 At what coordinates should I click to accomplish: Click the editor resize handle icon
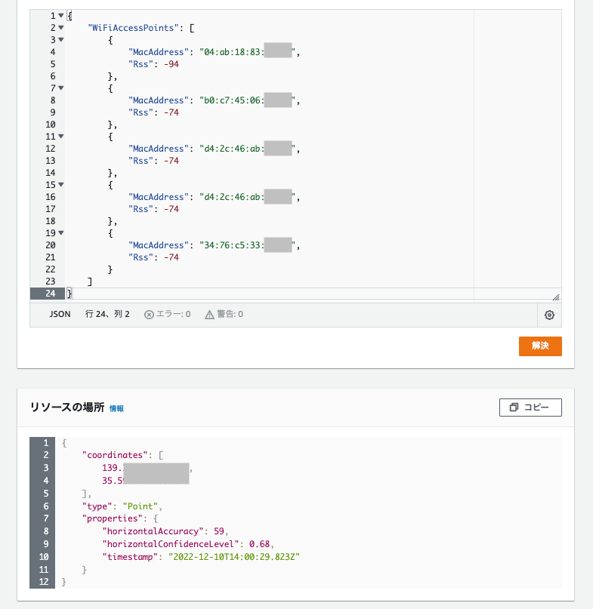coord(557,295)
